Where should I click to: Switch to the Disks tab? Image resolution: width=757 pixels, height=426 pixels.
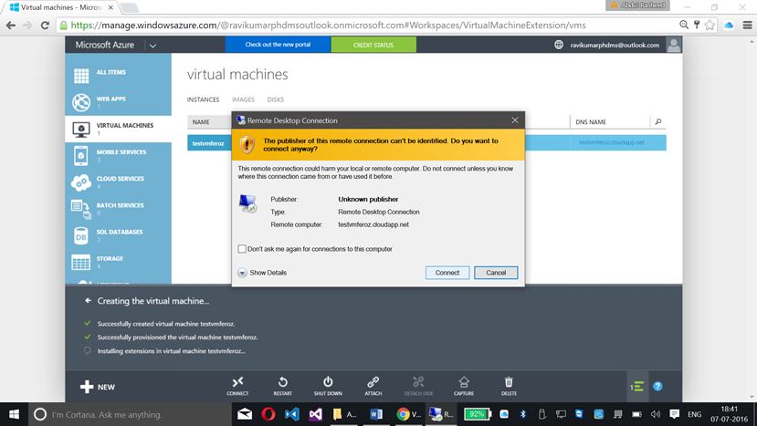click(276, 99)
